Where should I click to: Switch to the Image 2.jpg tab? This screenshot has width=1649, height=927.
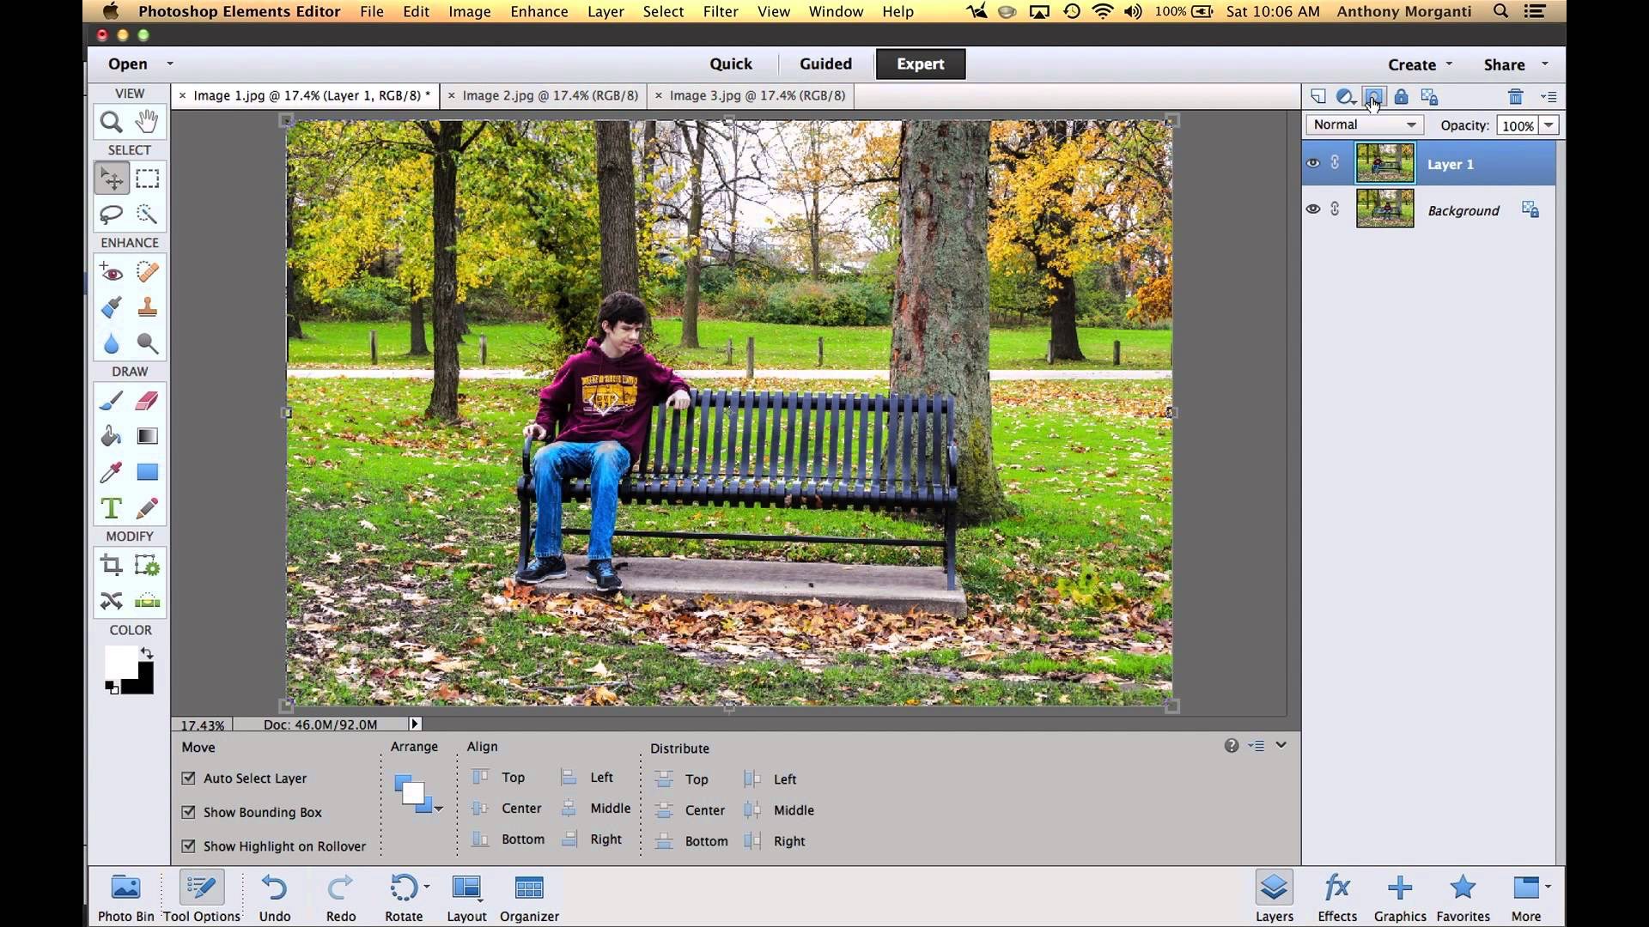tap(550, 96)
